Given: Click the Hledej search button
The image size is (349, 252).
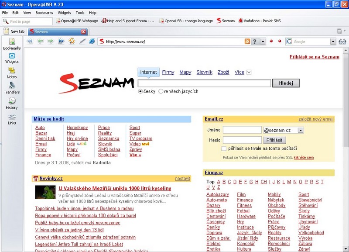Looking at the screenshot, I should click(286, 83).
